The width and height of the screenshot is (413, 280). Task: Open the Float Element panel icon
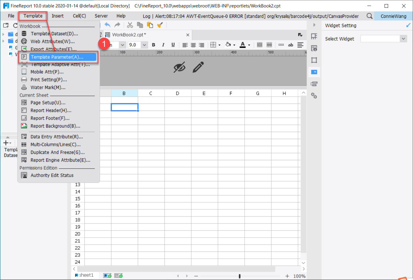click(314, 60)
